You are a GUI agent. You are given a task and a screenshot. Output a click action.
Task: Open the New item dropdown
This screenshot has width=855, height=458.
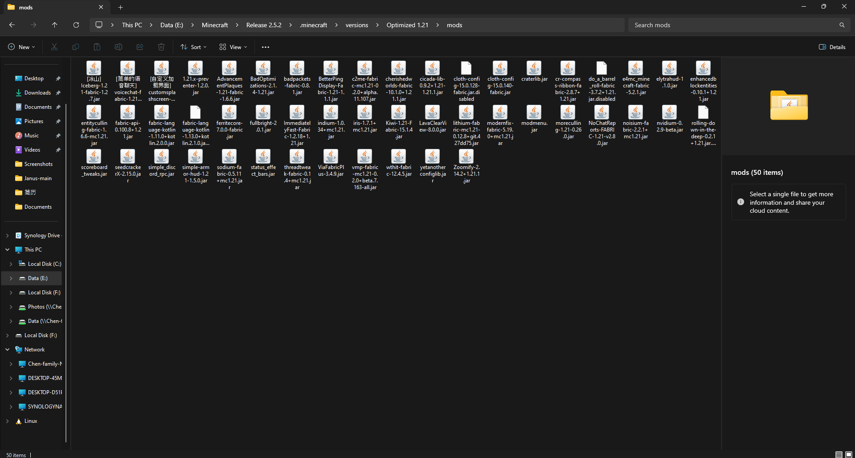(x=21, y=47)
